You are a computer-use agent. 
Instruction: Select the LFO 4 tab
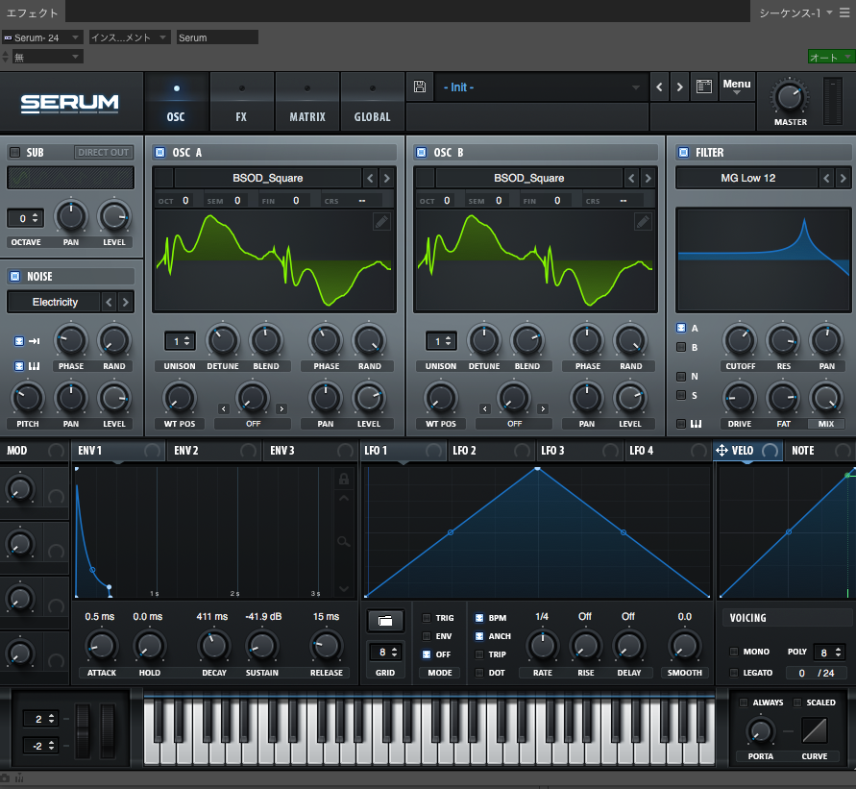(x=667, y=451)
